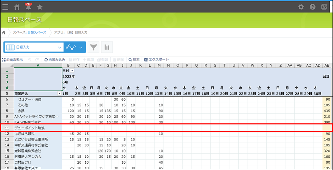This screenshot has height=170, width=333.
Task: Click the 310 total cell
Action: point(327,117)
